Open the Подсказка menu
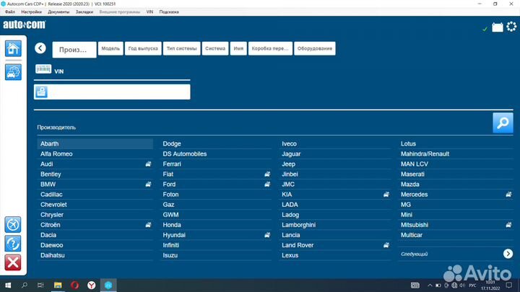The image size is (520, 292). point(169,12)
